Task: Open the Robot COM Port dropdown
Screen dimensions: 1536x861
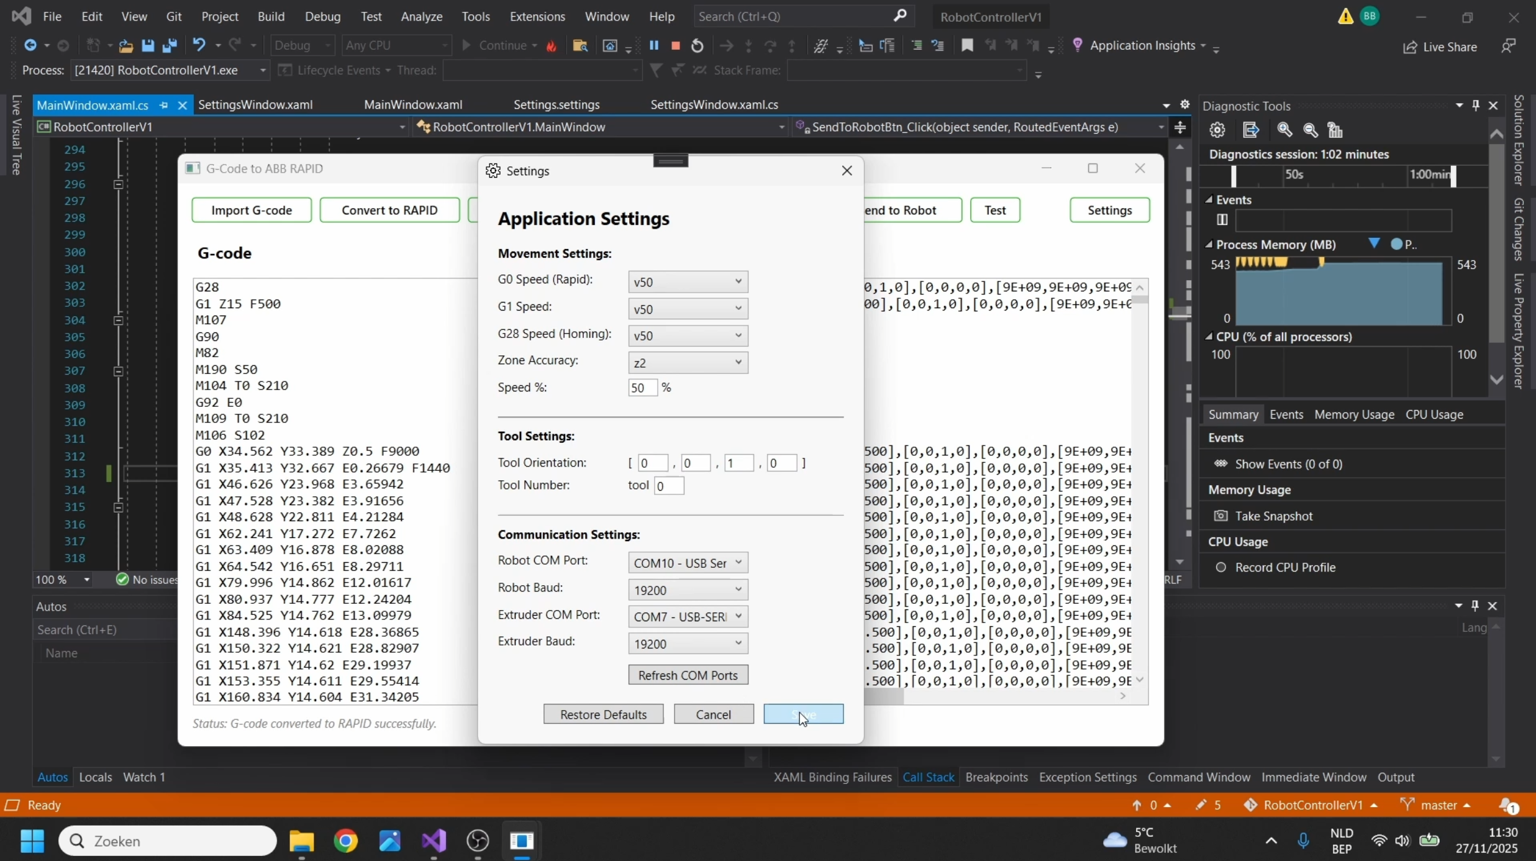Action: (x=688, y=562)
